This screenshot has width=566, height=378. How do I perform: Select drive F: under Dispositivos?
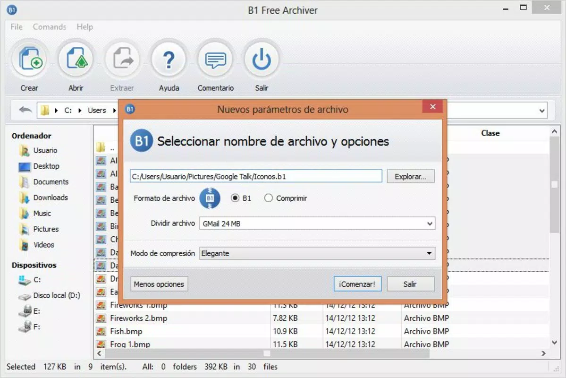(30, 327)
